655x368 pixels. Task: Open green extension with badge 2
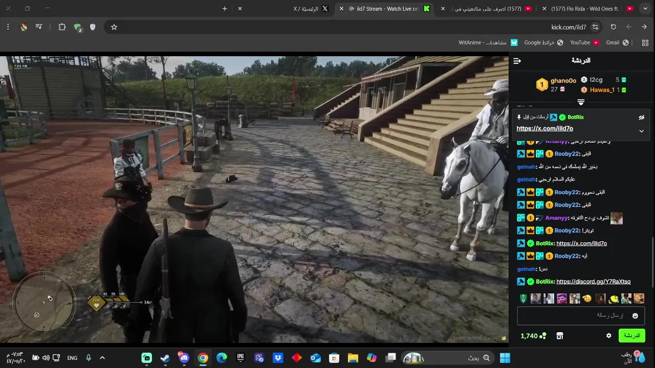(x=78, y=28)
